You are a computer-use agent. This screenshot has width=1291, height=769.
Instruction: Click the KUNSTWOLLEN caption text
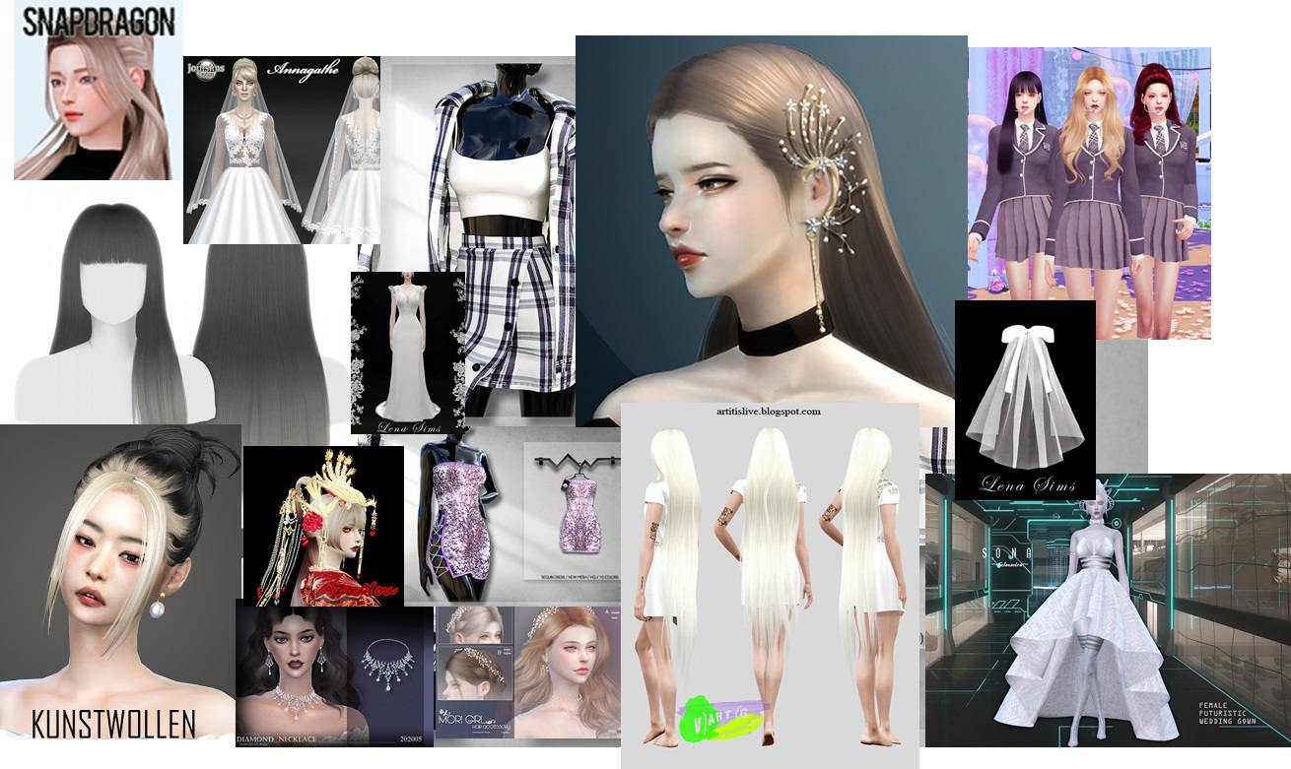tap(113, 724)
